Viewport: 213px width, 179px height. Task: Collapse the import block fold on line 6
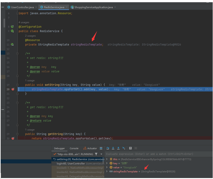[17, 13]
